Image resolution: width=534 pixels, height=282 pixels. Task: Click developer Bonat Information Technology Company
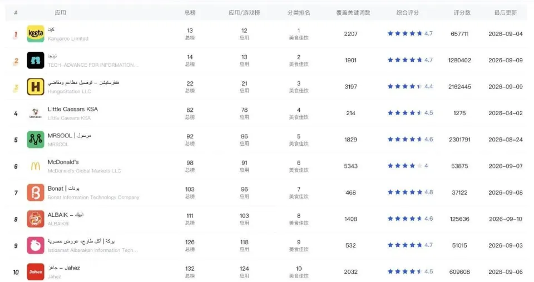93,197
